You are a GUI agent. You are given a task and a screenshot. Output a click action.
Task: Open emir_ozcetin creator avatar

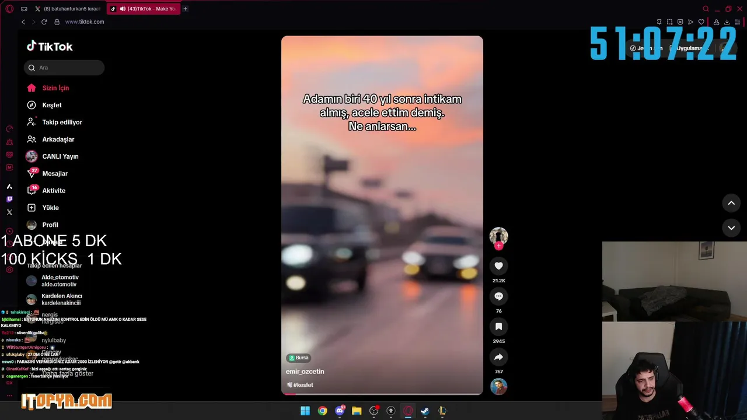[x=498, y=236]
